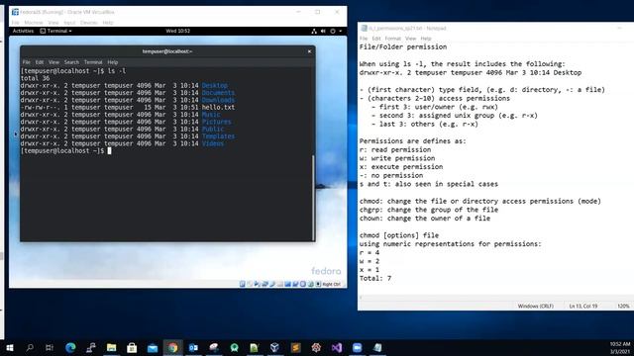634x356 pixels.
Task: Open Notepad File menu
Action: tap(364, 39)
